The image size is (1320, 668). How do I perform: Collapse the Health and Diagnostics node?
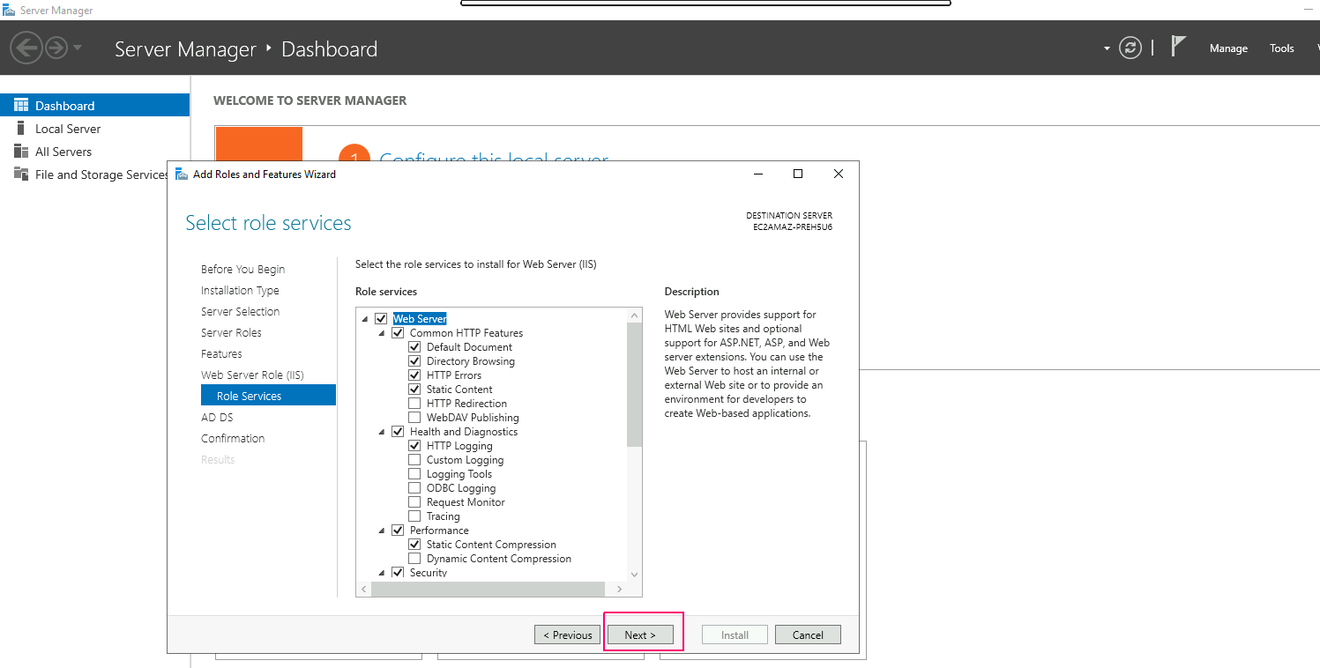[382, 432]
